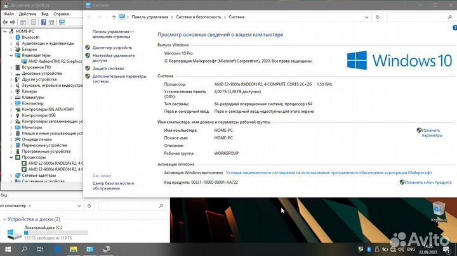Select Контроллеры USB tree item
The image size is (457, 256).
39,115
